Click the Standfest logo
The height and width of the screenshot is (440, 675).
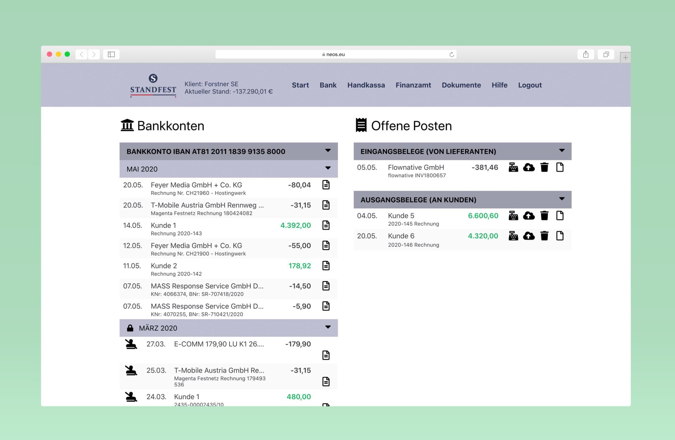(x=153, y=85)
